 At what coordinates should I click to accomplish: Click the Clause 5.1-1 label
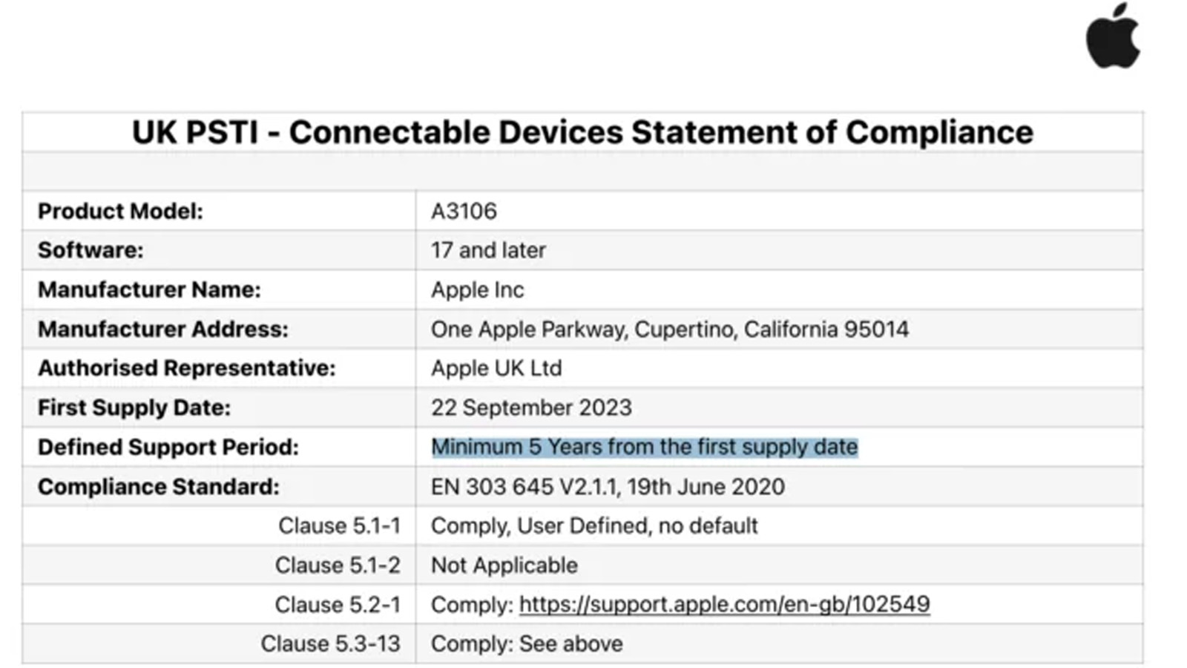click(339, 525)
